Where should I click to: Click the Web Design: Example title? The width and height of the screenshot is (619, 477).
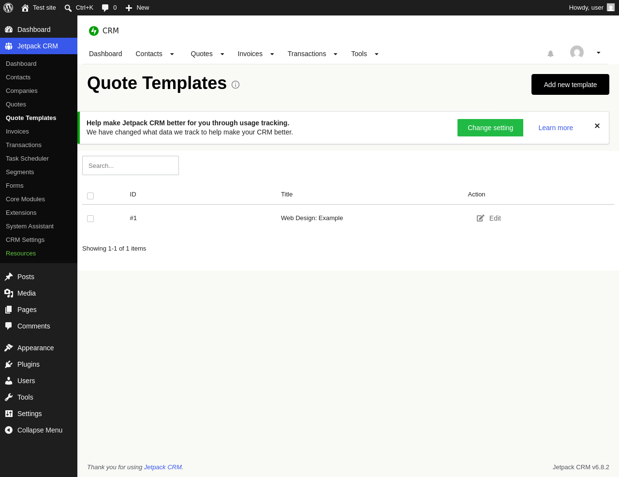[x=312, y=218]
